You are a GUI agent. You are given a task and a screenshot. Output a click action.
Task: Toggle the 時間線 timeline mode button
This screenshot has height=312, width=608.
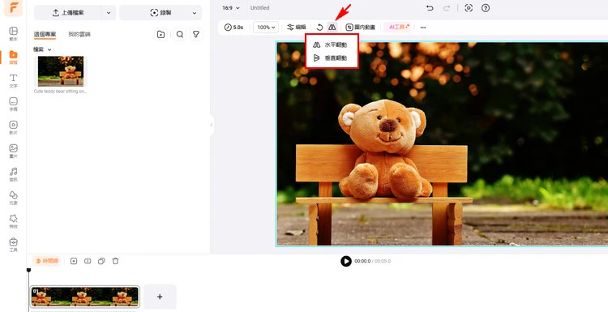point(46,261)
